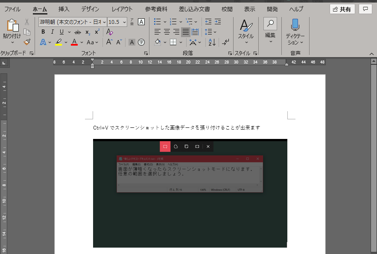Apply yellow text highlight color
This screenshot has height=254, width=377.
coord(58,42)
